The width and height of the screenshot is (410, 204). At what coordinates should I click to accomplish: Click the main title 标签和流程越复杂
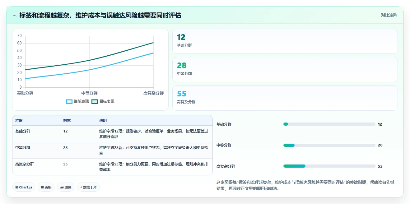tap(100, 15)
